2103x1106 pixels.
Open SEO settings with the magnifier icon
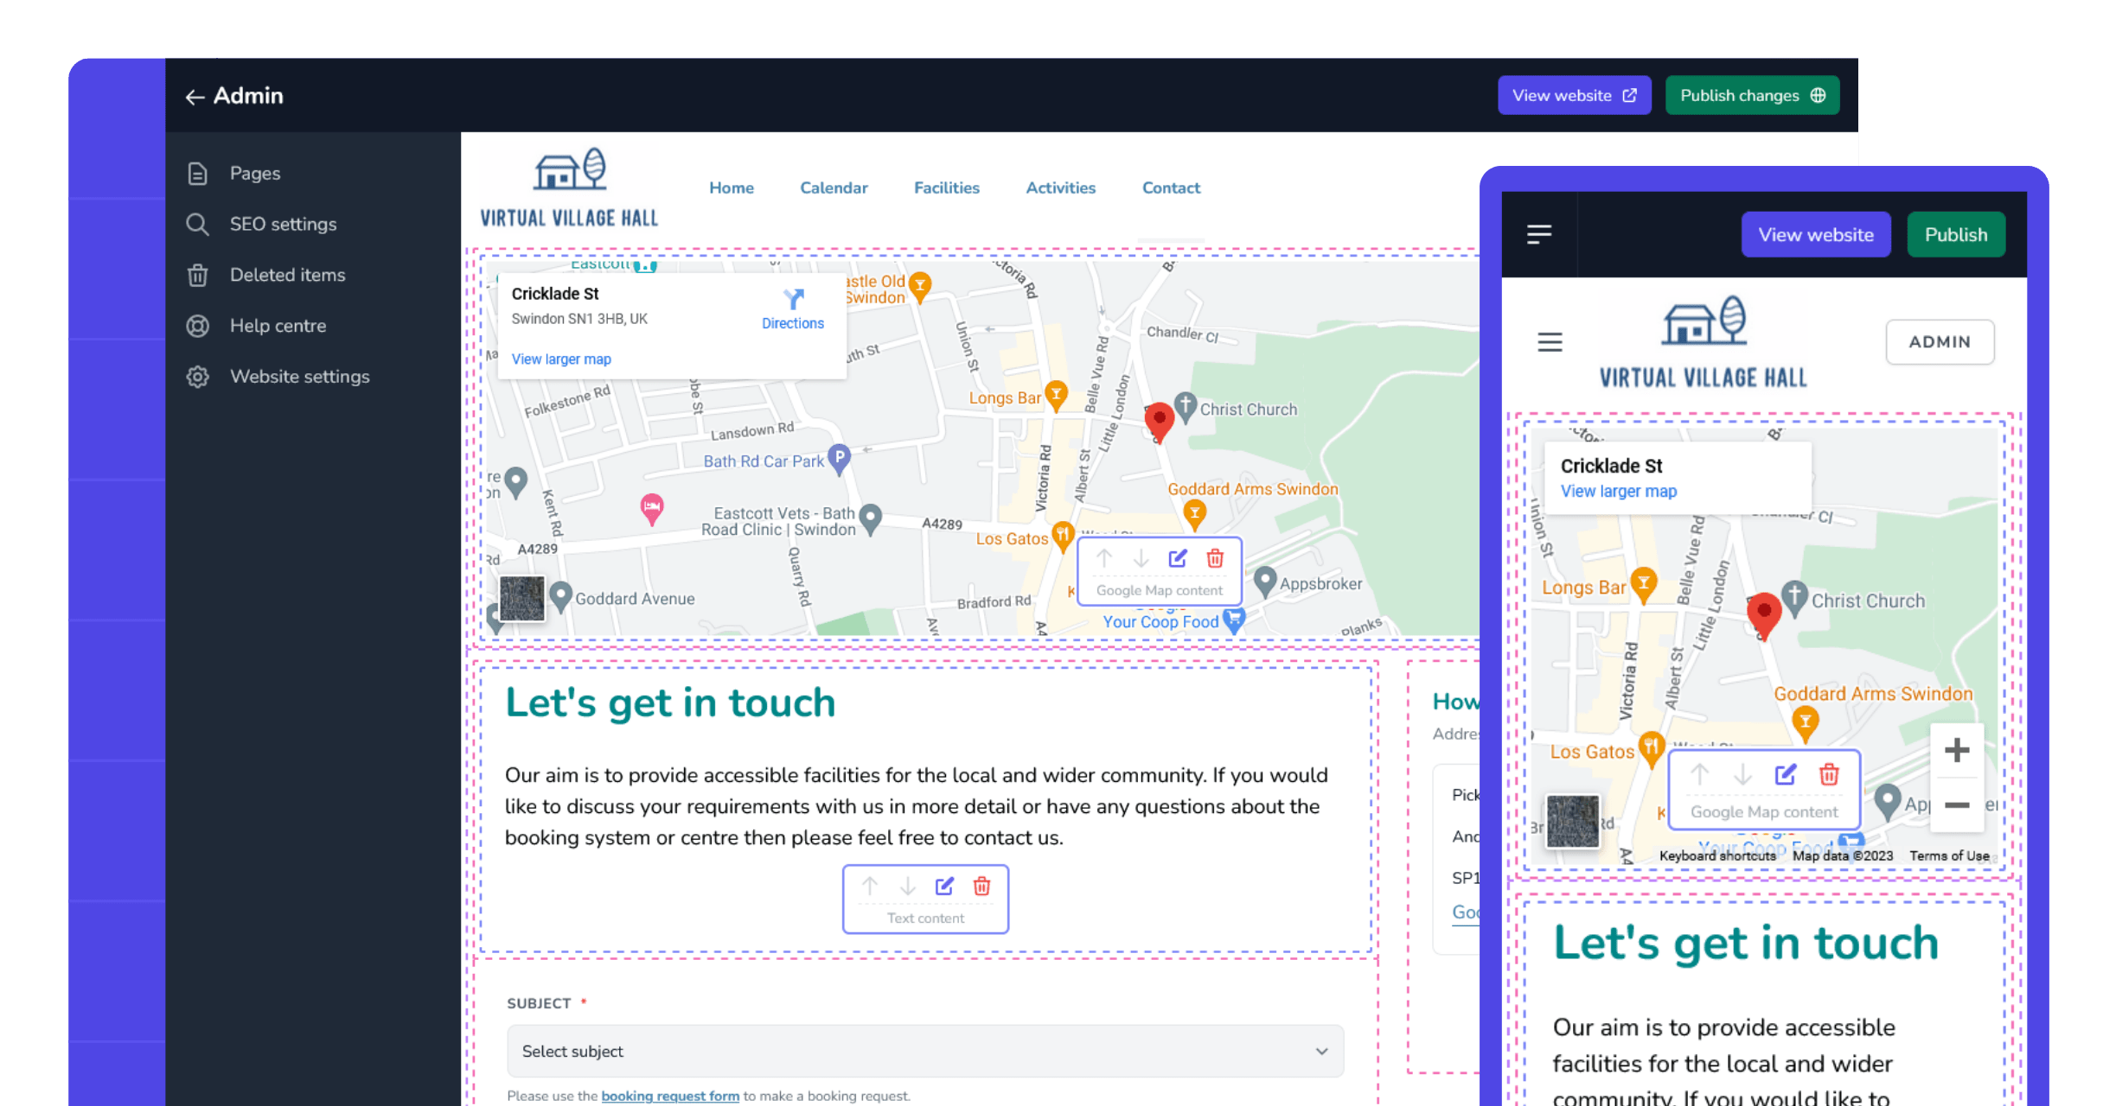(197, 224)
